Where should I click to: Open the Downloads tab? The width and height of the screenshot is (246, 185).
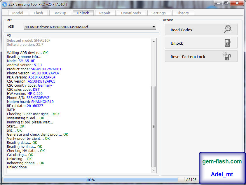point(131,13)
